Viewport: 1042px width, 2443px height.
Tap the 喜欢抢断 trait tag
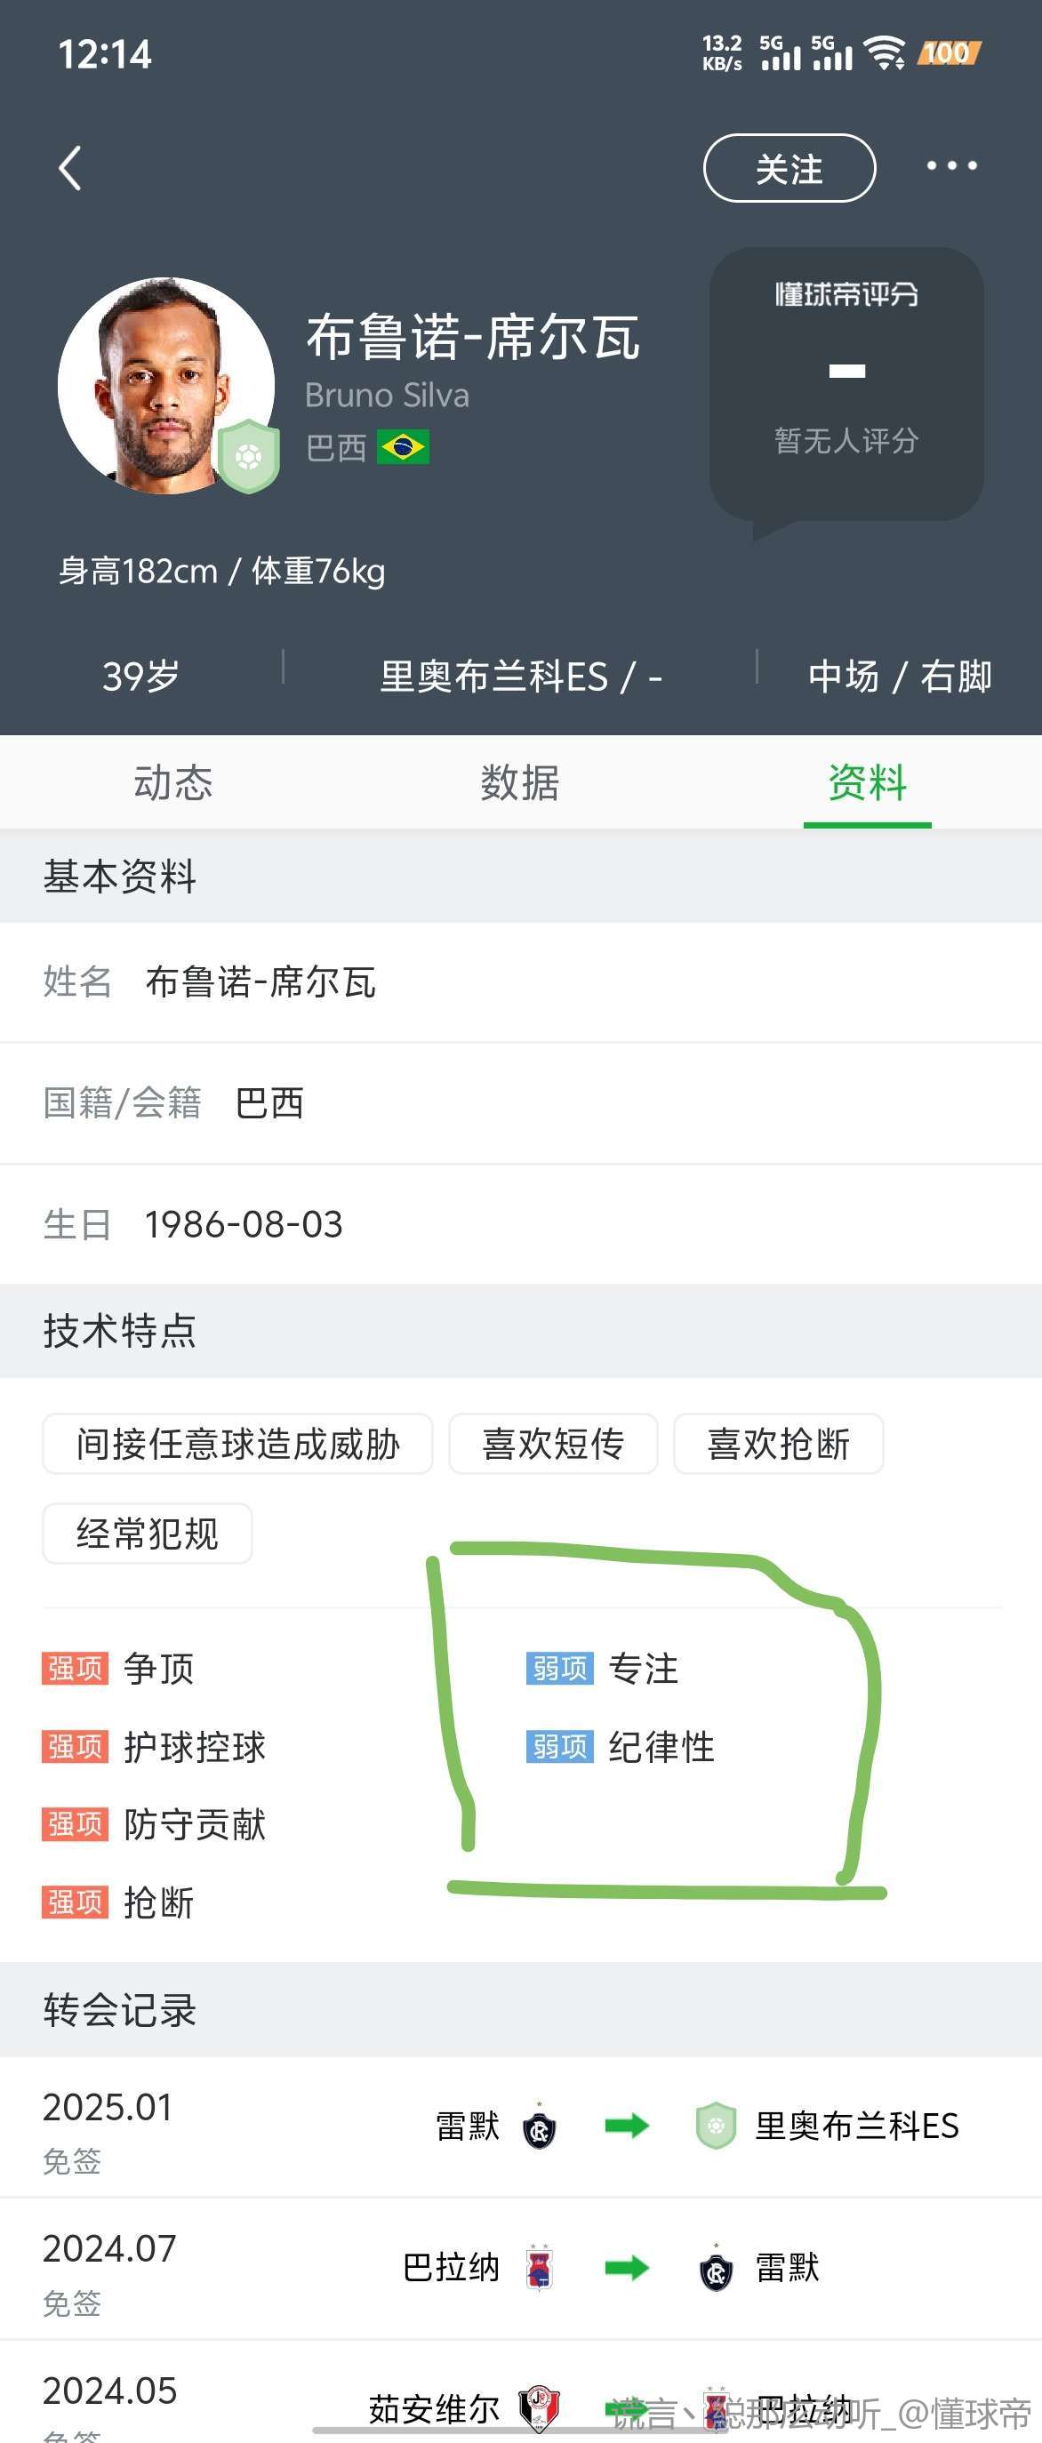pos(779,1444)
